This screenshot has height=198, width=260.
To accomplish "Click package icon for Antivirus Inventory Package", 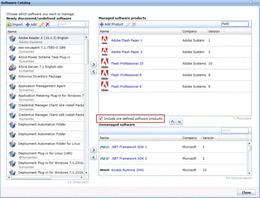I will coord(13,77).
